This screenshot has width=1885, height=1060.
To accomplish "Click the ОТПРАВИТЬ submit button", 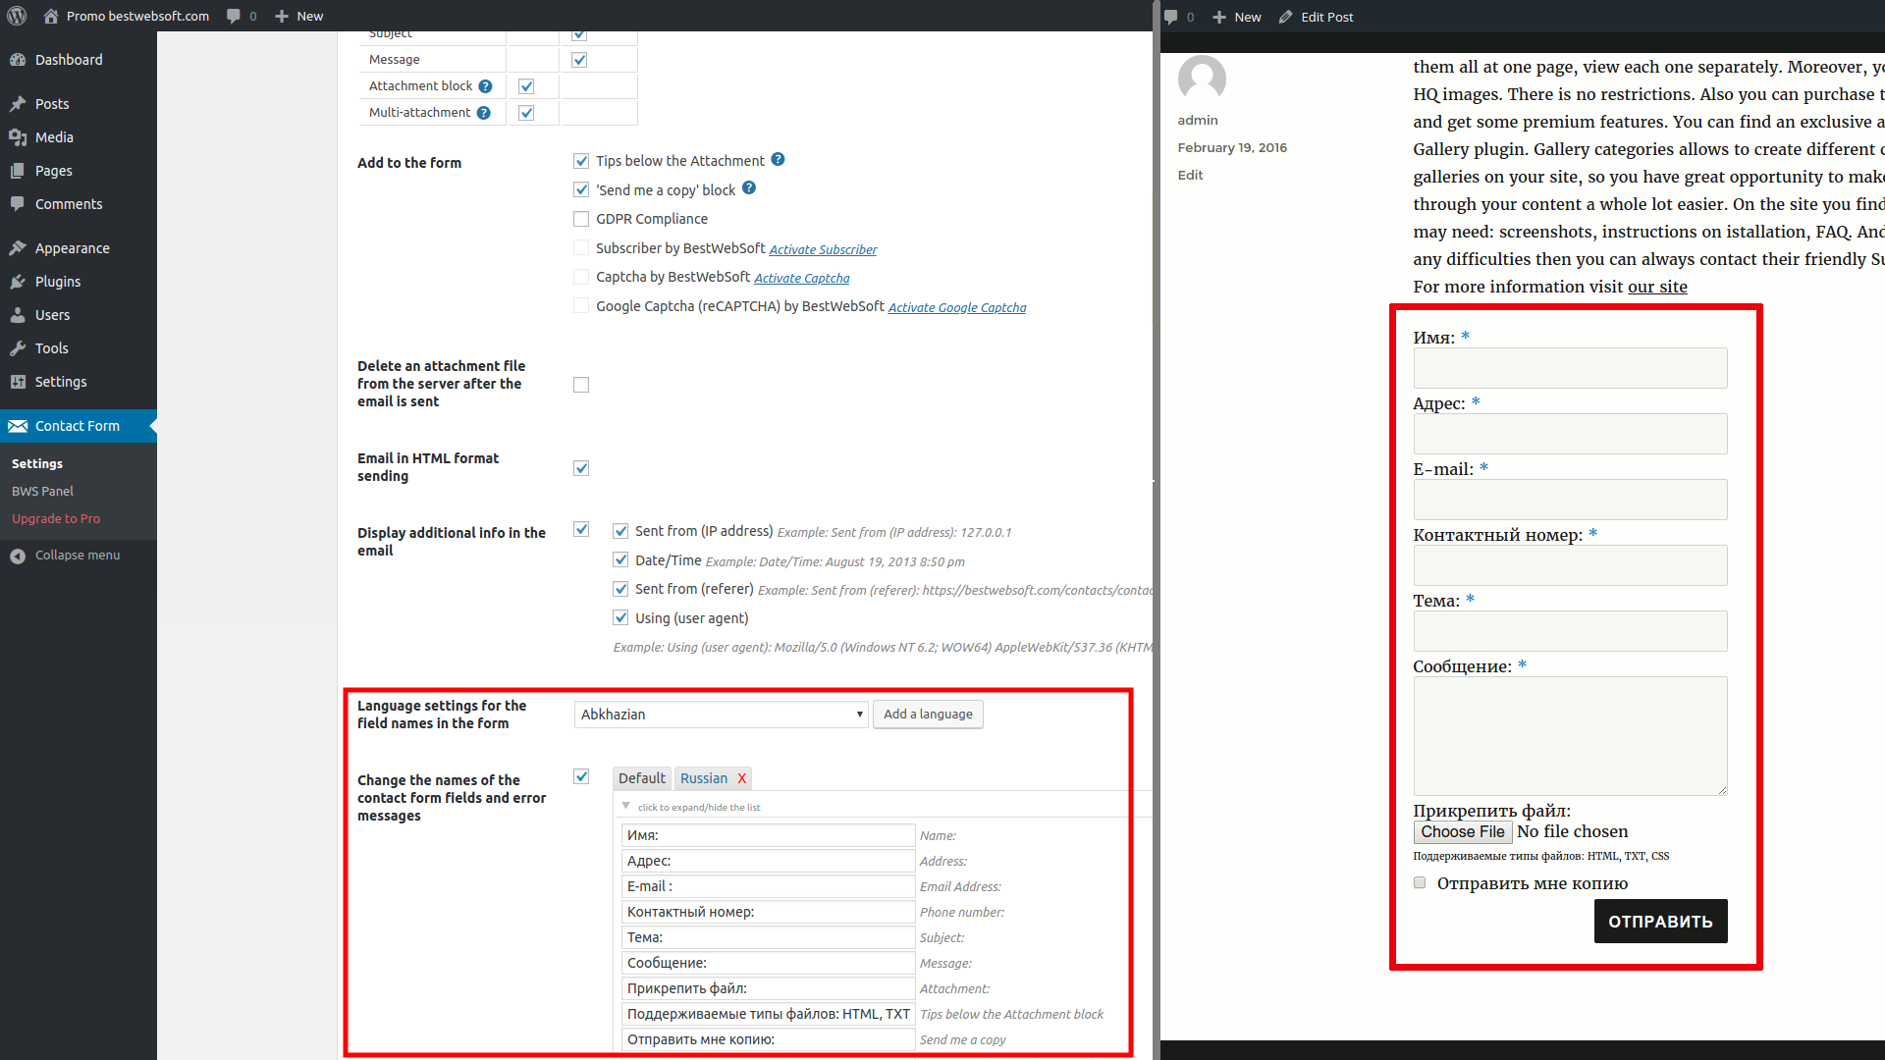I will pyautogui.click(x=1660, y=922).
